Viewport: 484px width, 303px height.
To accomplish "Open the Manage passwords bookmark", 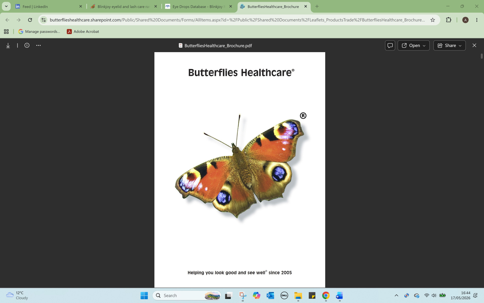I will pos(39,31).
